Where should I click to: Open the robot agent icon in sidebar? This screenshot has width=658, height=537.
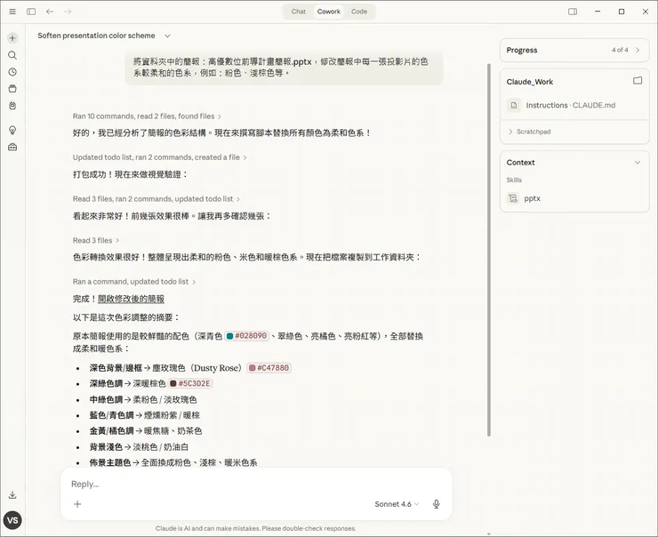point(12,106)
